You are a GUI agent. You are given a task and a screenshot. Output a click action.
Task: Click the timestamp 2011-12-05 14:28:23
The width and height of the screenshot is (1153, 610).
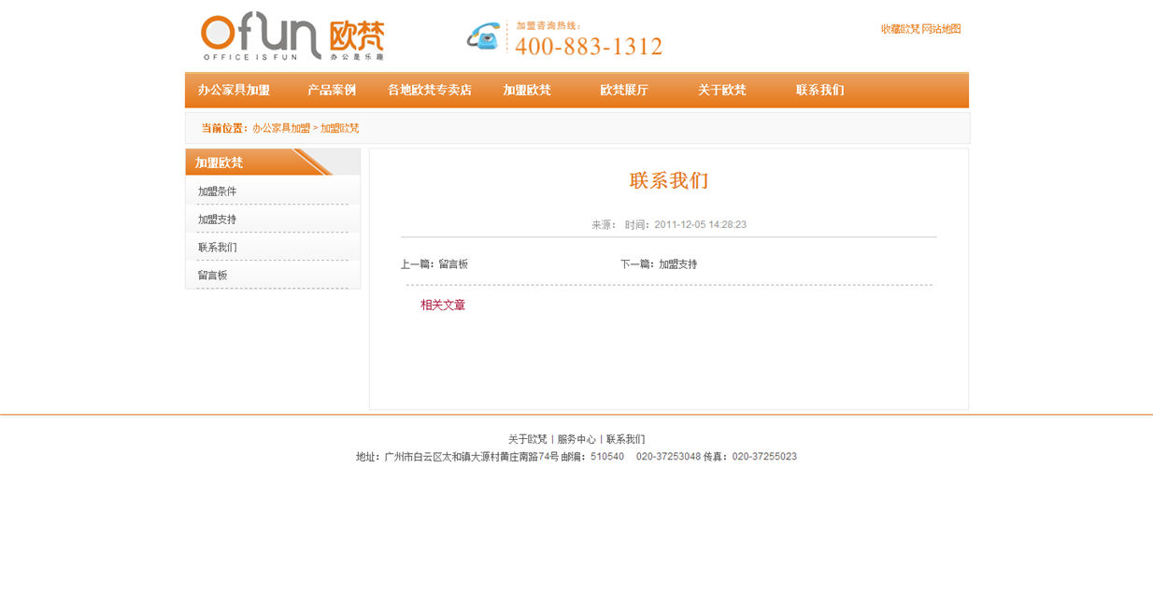point(700,225)
